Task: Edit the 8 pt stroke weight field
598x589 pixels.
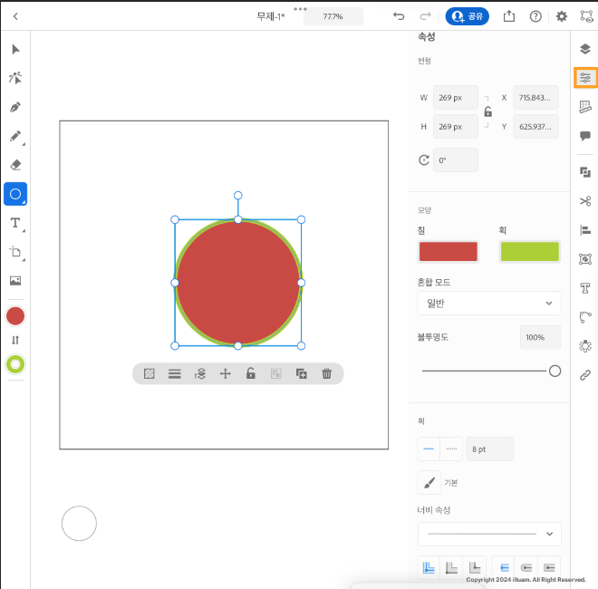Action: (489, 449)
